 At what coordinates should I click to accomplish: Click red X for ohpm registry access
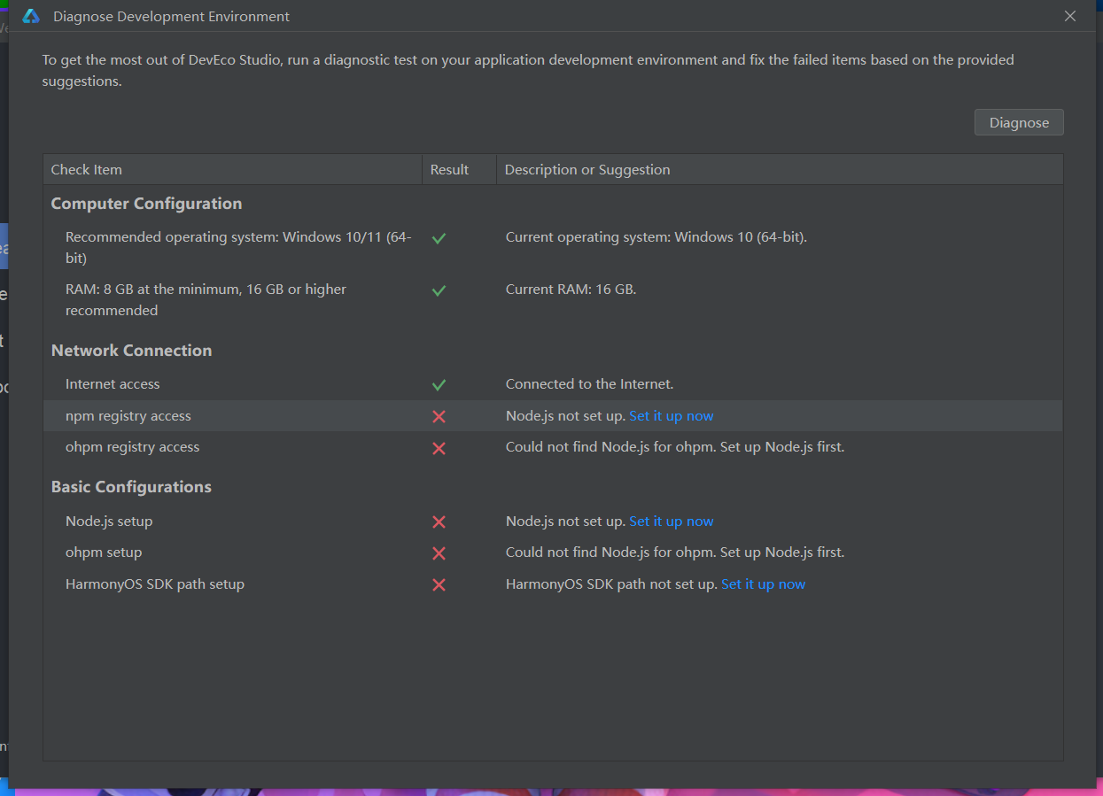(439, 448)
